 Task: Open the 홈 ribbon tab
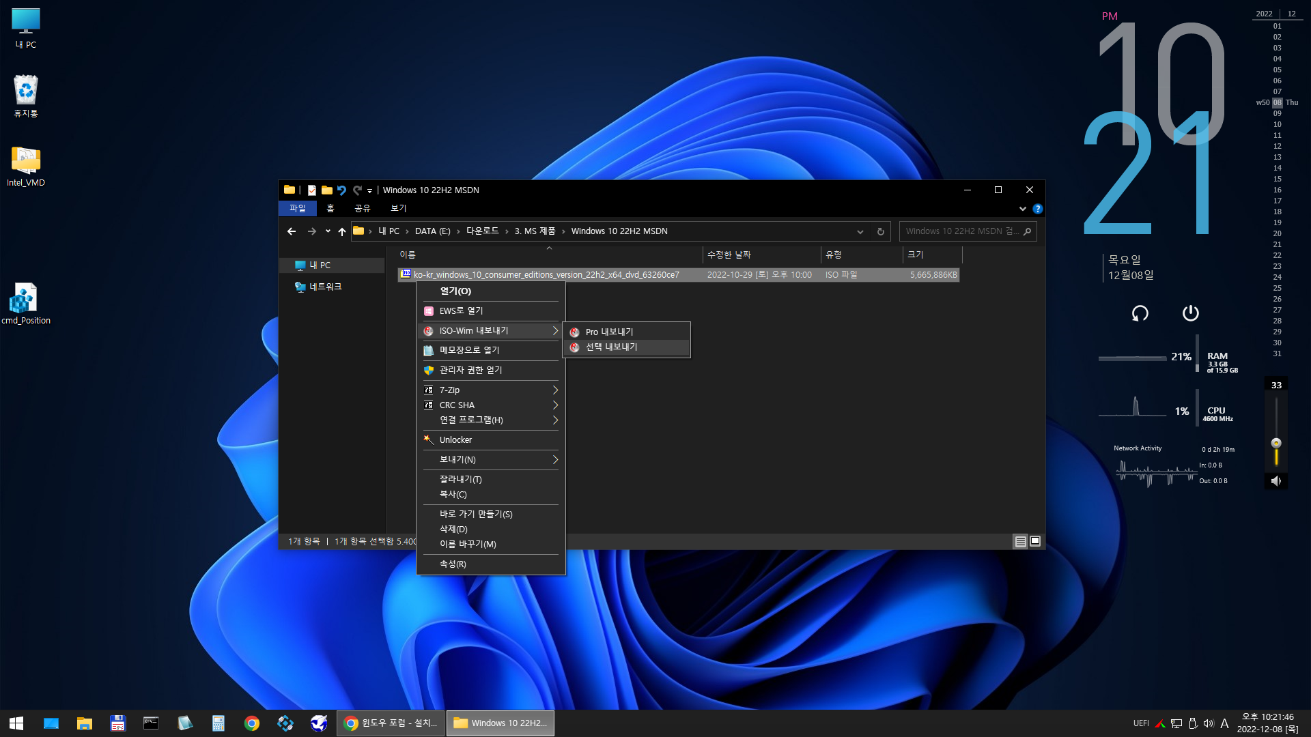tap(330, 209)
